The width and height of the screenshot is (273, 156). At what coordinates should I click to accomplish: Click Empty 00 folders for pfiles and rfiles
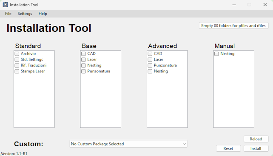click(x=233, y=26)
